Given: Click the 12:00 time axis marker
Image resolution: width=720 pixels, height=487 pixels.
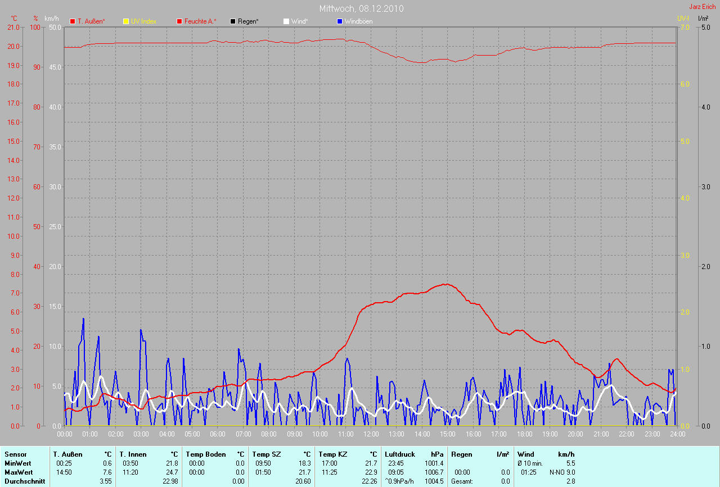Looking at the screenshot, I should pyautogui.click(x=371, y=434).
